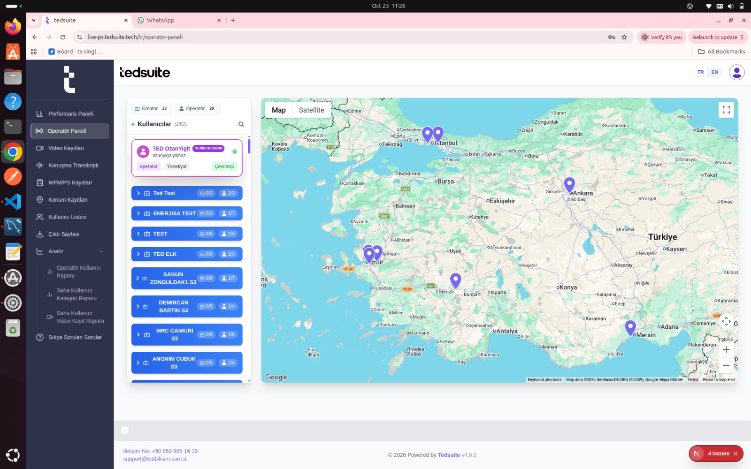Toggle the Operatör 29 filter
The width and height of the screenshot is (751, 469).
point(197,108)
